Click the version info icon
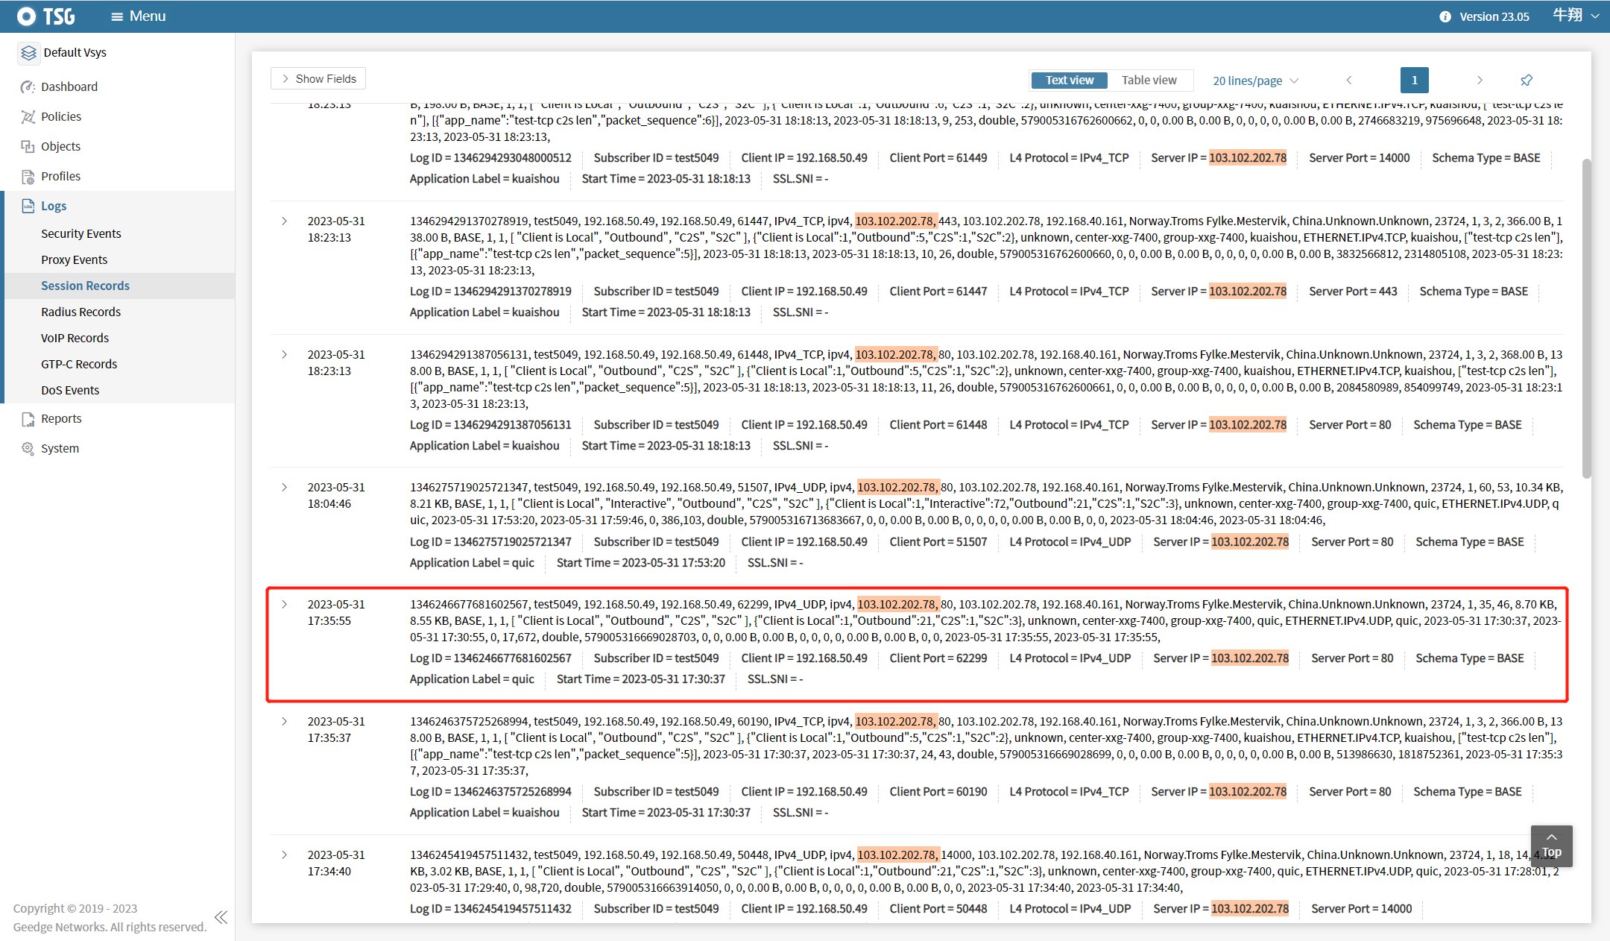 tap(1445, 16)
